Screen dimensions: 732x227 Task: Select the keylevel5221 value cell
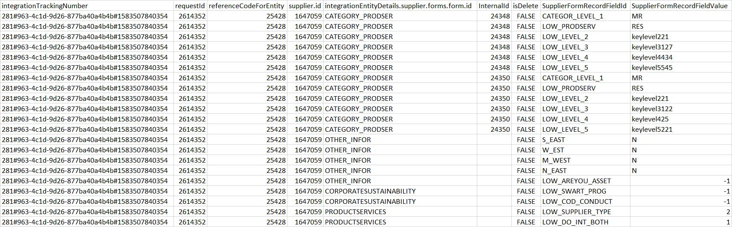pyautogui.click(x=652, y=130)
